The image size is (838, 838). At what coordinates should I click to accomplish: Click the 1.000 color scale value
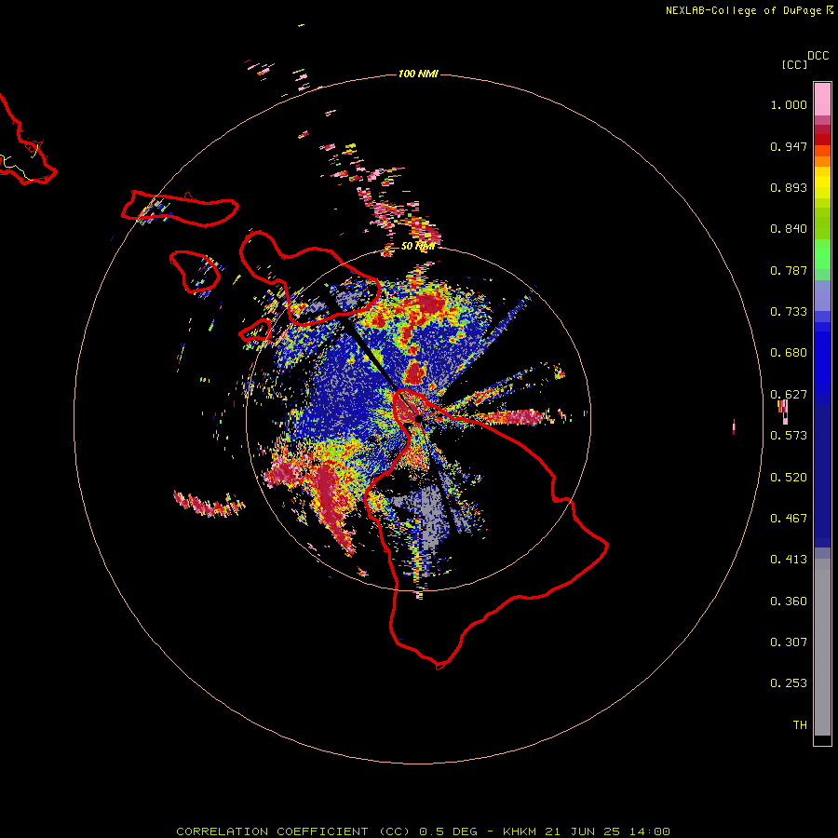(789, 104)
